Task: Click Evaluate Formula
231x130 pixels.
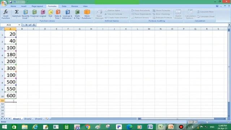Action: (x=162, y=18)
